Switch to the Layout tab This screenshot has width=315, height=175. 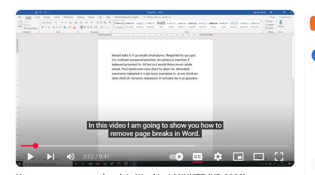point(57,17)
